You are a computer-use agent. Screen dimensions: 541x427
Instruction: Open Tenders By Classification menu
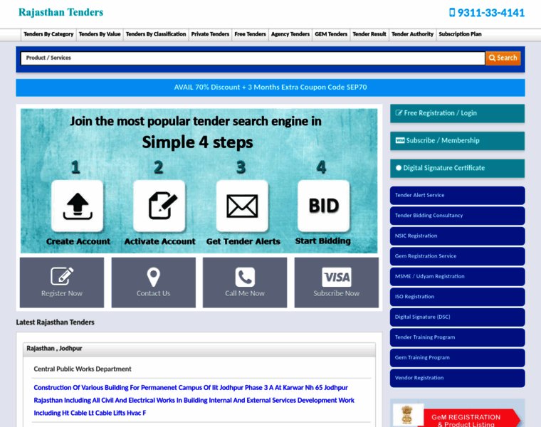tap(156, 34)
